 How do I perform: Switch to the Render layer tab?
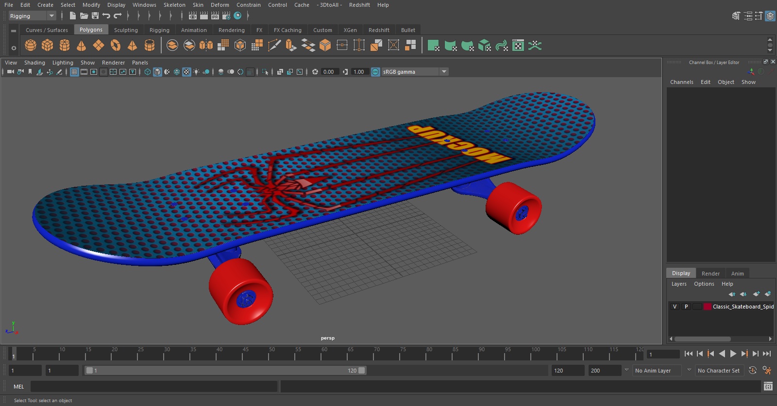coord(710,274)
